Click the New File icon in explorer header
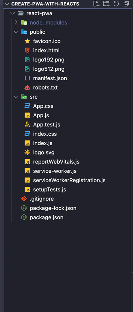This screenshot has height=312, width=133. (x=96, y=4)
